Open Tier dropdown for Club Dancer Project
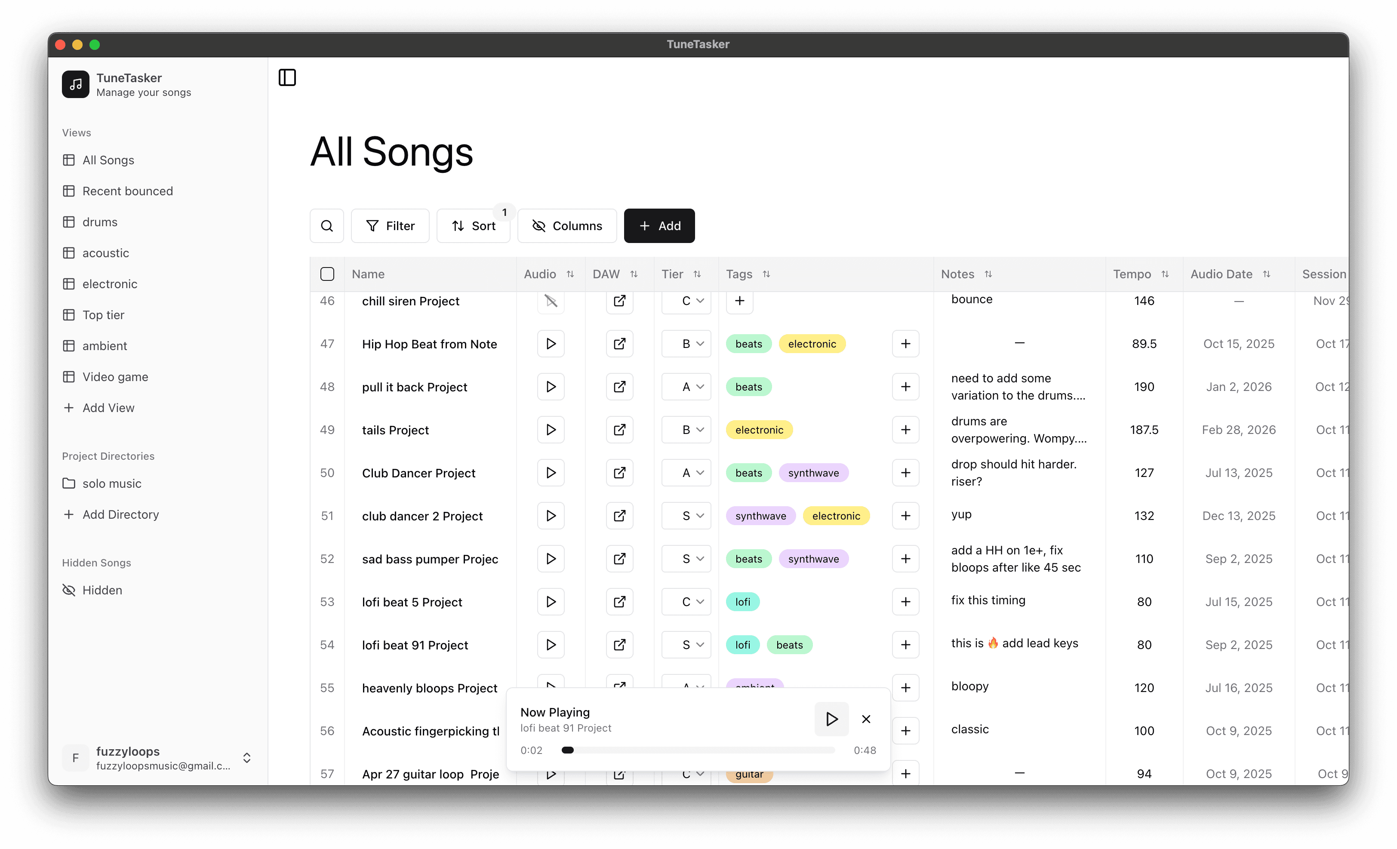Image resolution: width=1397 pixels, height=849 pixels. pos(686,473)
